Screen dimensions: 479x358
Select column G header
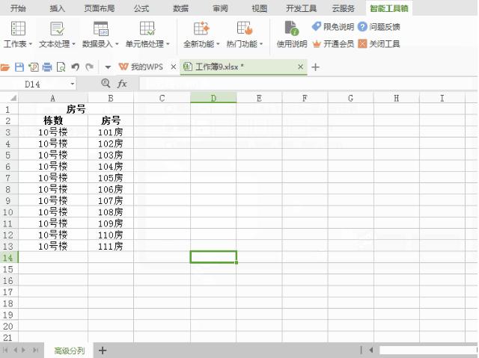350,98
